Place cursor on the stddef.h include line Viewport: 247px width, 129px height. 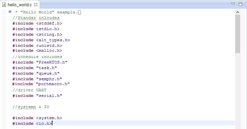(x=37, y=24)
